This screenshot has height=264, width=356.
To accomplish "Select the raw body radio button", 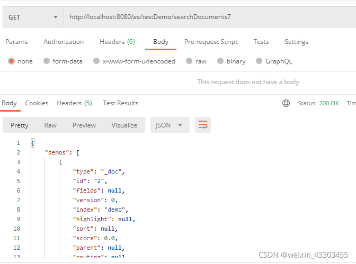I will (189, 61).
